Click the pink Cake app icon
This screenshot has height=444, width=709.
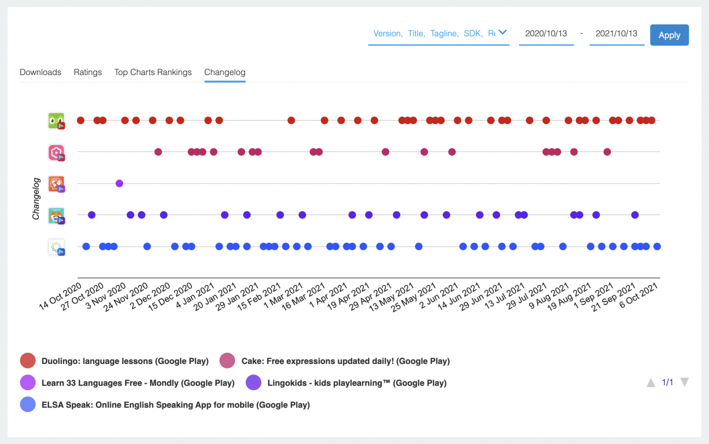[x=56, y=152]
